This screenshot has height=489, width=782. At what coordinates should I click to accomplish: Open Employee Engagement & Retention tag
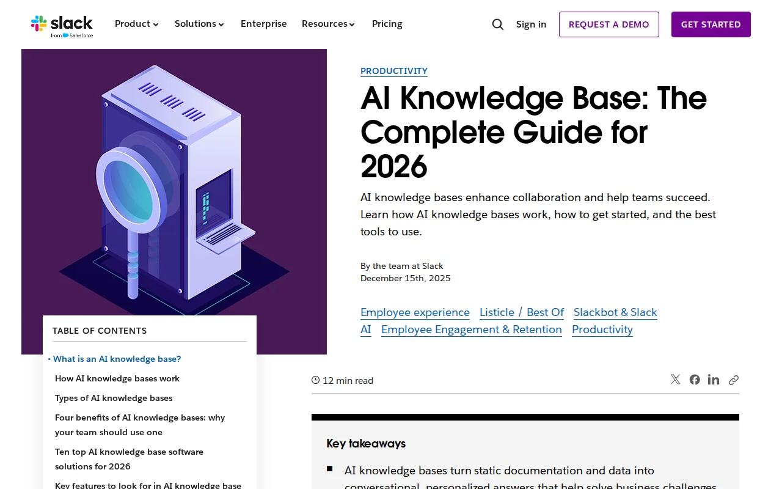click(472, 329)
